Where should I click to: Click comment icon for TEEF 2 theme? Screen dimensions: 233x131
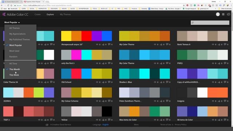pyautogui.click(x=51, y=120)
